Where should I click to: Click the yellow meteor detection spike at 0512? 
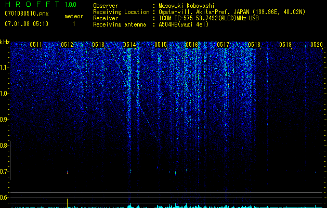(x=67, y=203)
